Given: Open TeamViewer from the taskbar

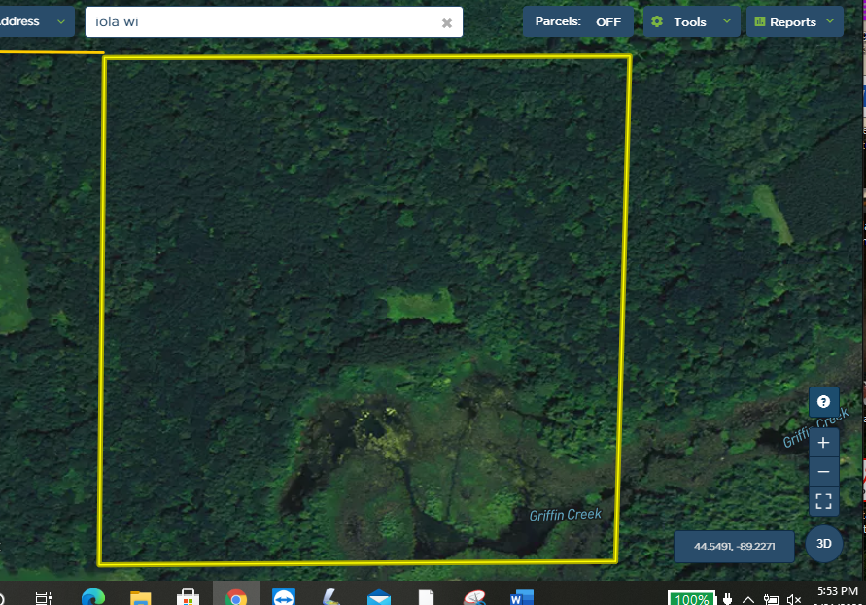Looking at the screenshot, I should [283, 597].
